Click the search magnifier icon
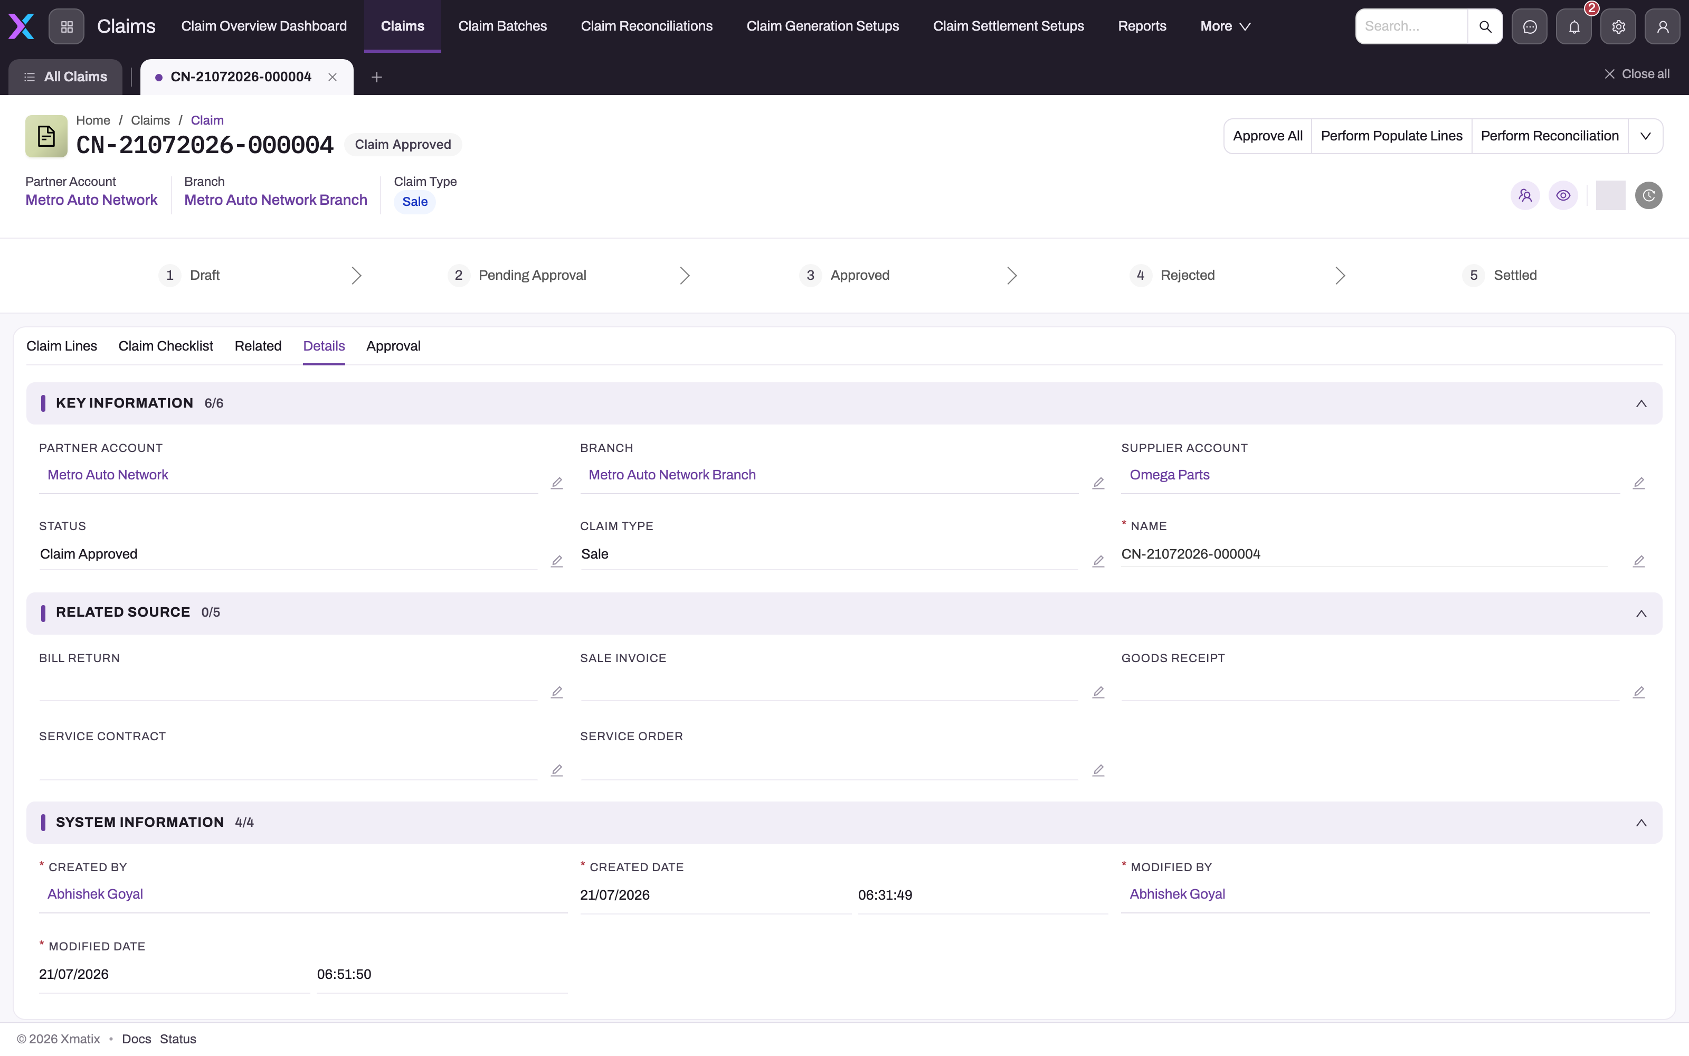The height and width of the screenshot is (1056, 1689). coord(1485,26)
